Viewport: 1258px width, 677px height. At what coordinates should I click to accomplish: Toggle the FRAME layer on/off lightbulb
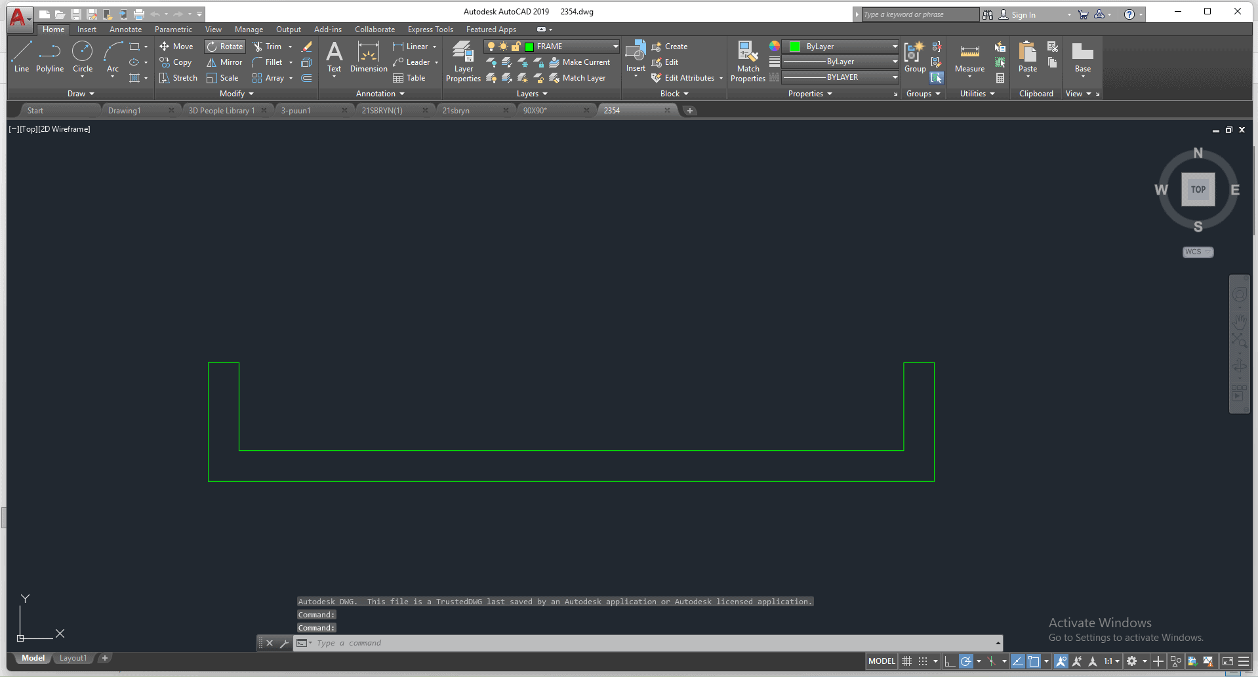tap(491, 47)
